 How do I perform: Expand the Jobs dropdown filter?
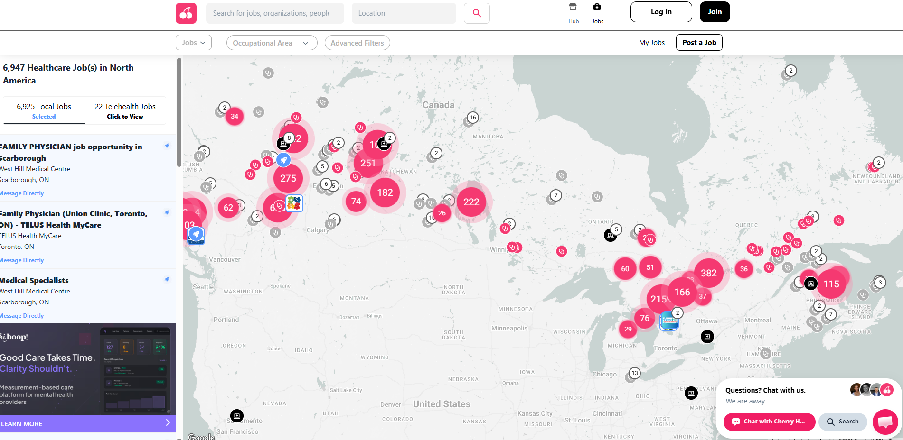pos(194,43)
